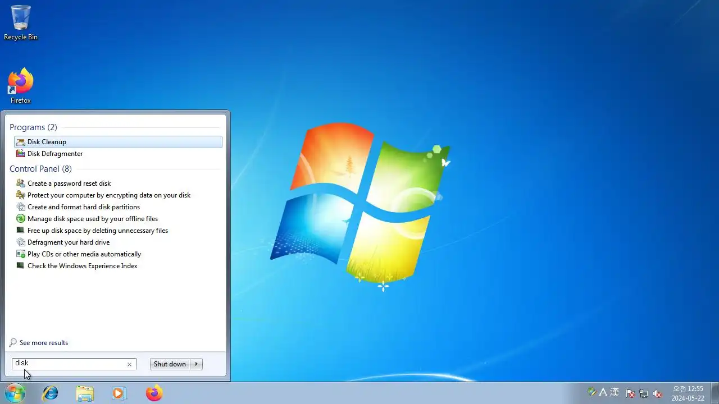
Task: Open the network status tray icon
Action: 644,393
